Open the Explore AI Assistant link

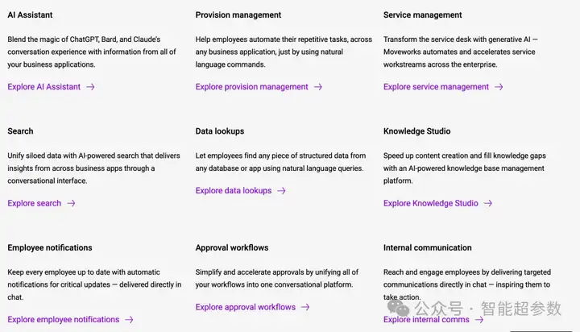pyautogui.click(x=44, y=86)
